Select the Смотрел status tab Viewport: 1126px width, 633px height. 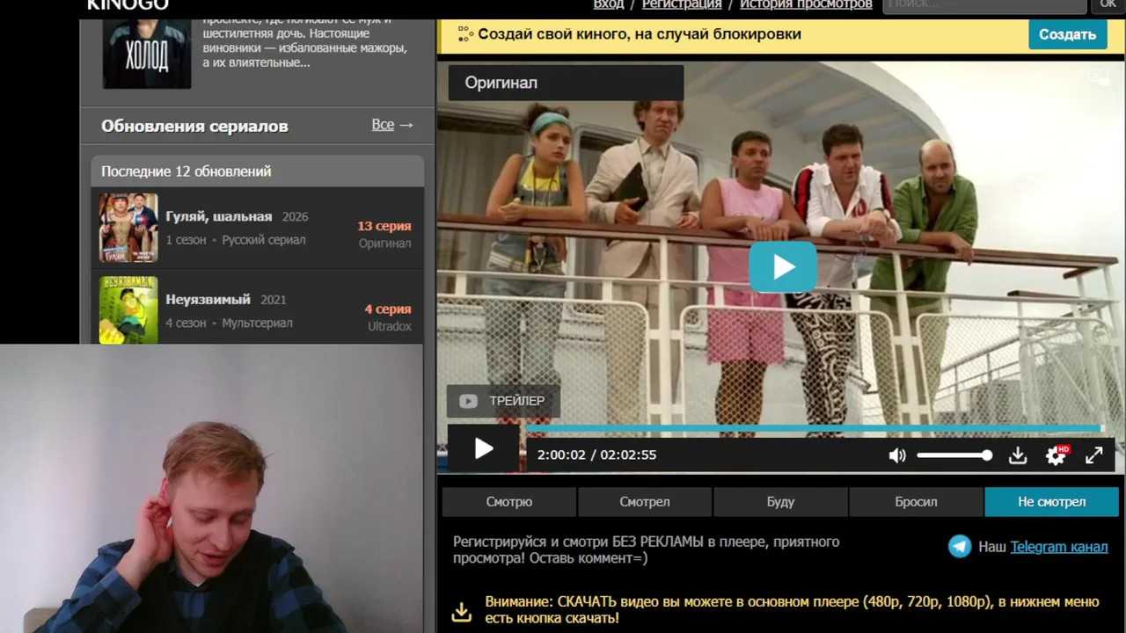[645, 502]
